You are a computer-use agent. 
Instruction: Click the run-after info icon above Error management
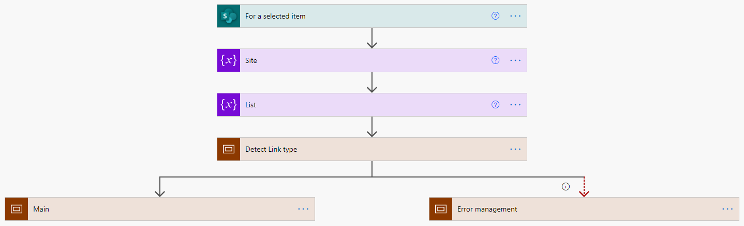[566, 186]
